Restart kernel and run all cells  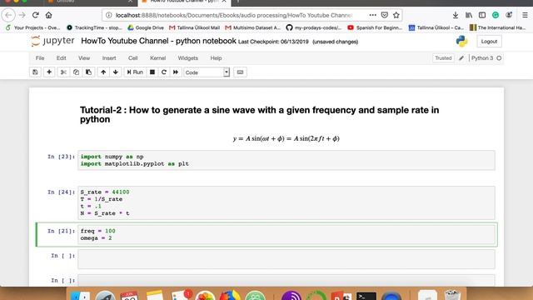point(176,72)
